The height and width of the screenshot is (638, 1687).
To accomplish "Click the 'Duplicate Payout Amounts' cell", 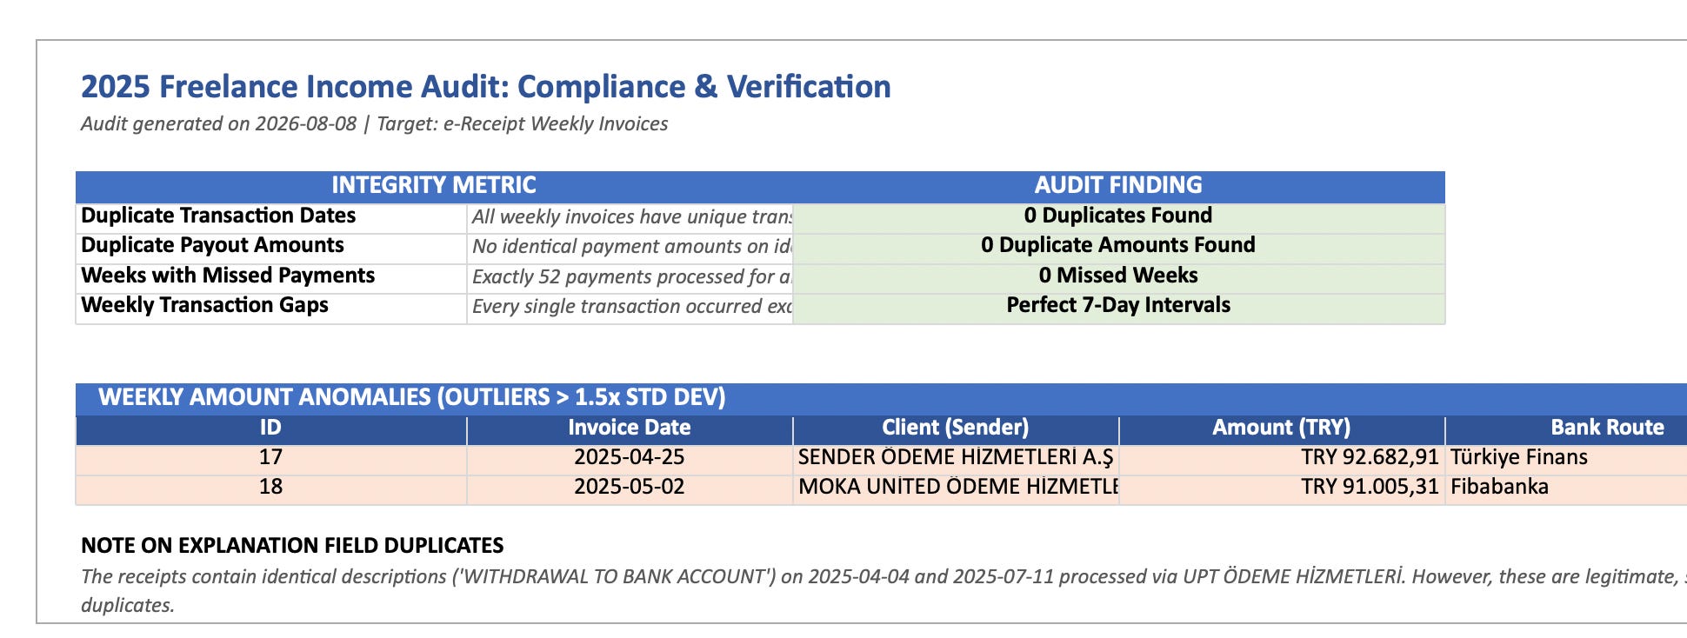I will pos(271,248).
